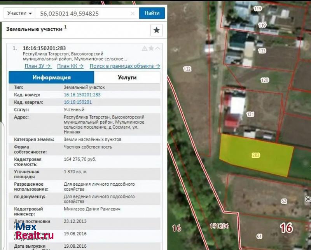Open the Участки search type dropdown
Screen dimensions: 311x250
coord(19,13)
